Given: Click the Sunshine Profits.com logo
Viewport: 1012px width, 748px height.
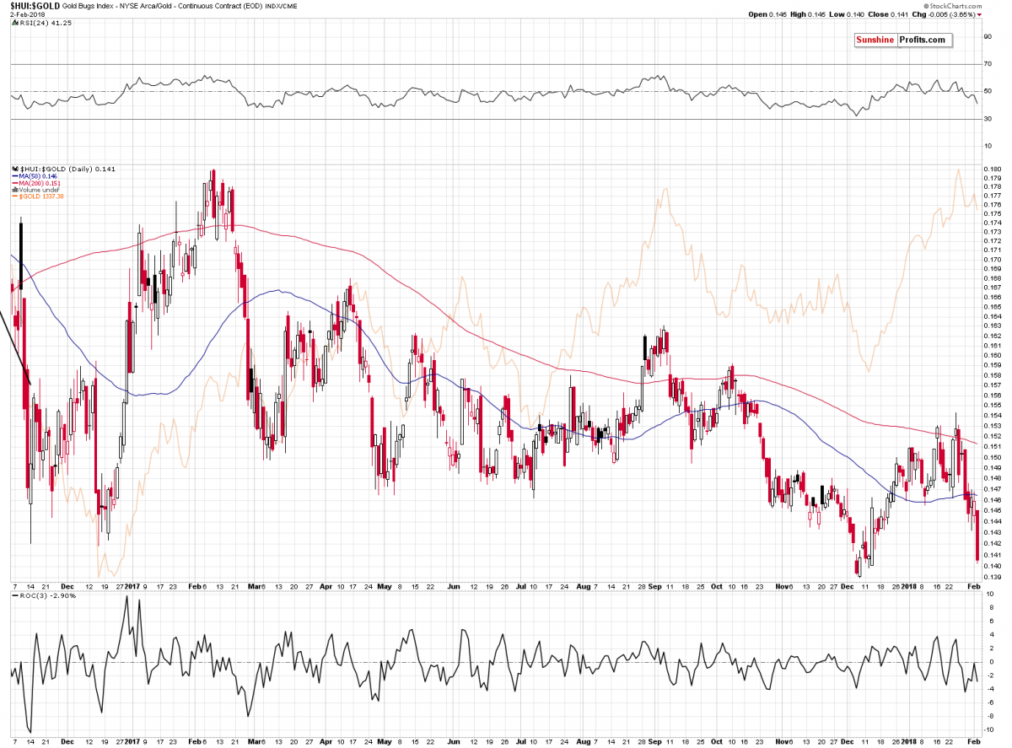Looking at the screenshot, I should (x=902, y=40).
